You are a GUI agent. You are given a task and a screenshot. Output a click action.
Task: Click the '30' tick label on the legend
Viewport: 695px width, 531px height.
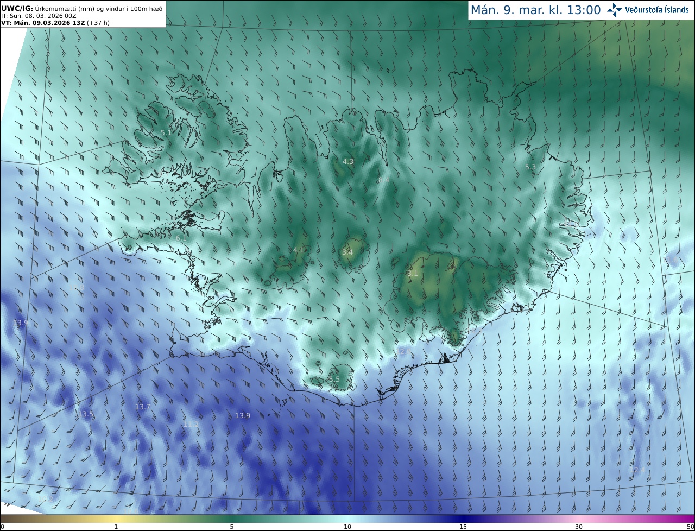pyautogui.click(x=579, y=527)
